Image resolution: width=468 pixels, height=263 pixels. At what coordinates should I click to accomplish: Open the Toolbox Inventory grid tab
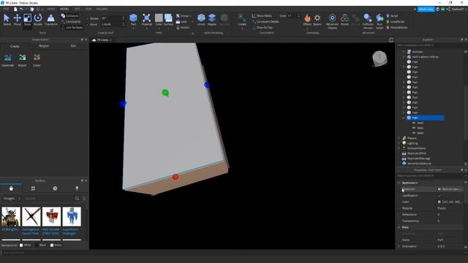click(33, 188)
